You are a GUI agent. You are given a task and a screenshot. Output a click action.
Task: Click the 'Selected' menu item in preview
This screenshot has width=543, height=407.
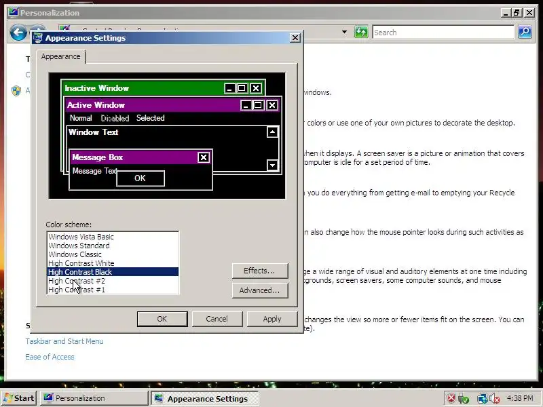coord(150,118)
